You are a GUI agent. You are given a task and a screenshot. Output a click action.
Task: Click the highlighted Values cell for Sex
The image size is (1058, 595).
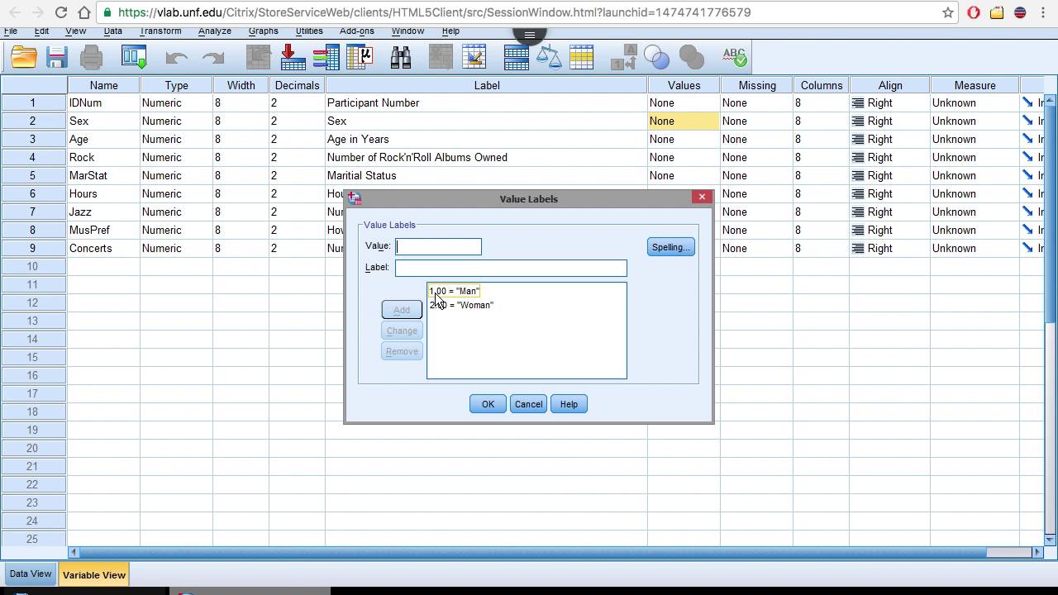[683, 121]
